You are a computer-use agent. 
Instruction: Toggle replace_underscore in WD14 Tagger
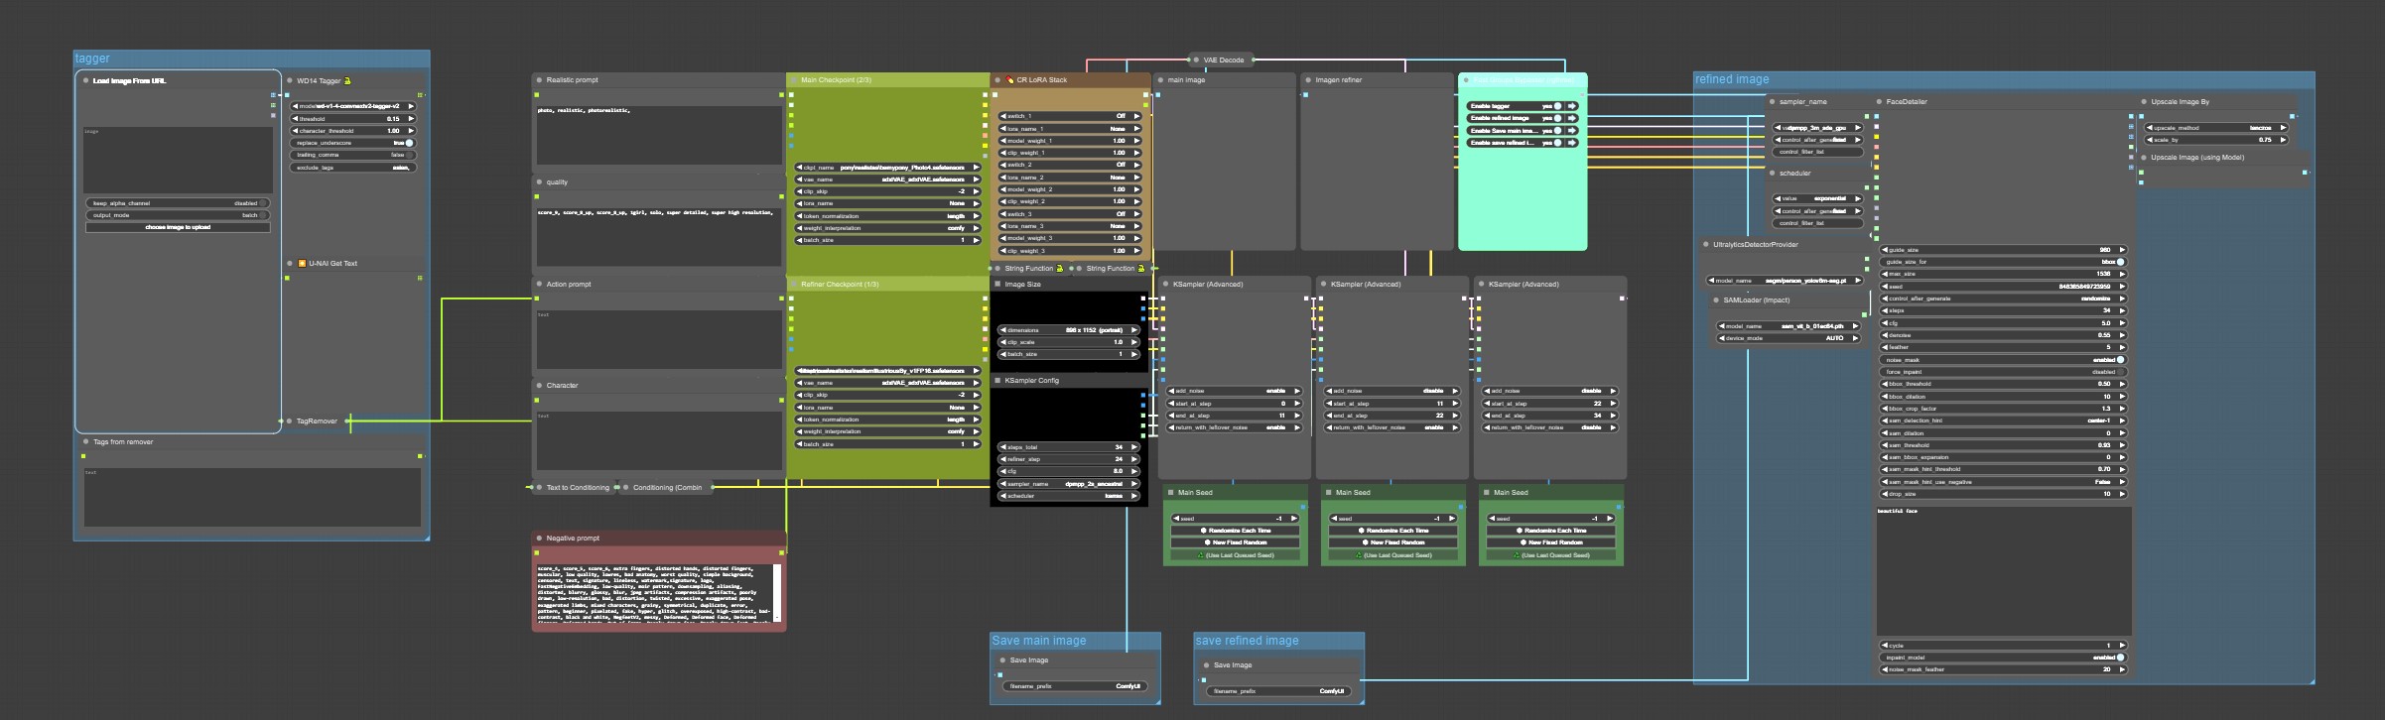408,143
